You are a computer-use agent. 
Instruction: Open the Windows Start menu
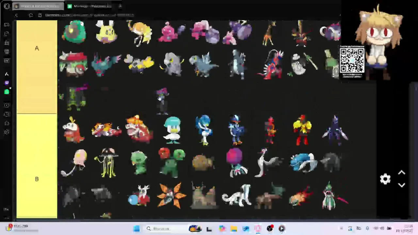pos(137,228)
